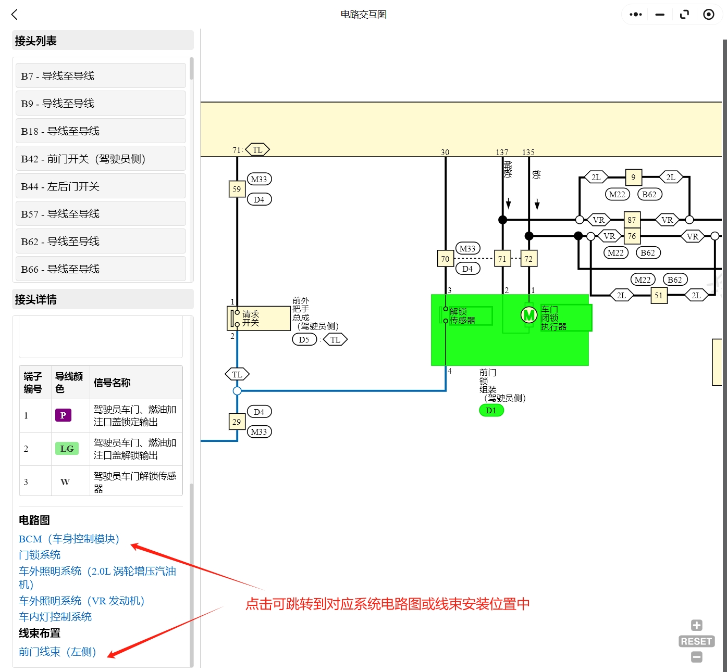The width and height of the screenshot is (727, 672).
Task: Click the D5 connector tag under 前外把手总成
Action: (x=304, y=339)
